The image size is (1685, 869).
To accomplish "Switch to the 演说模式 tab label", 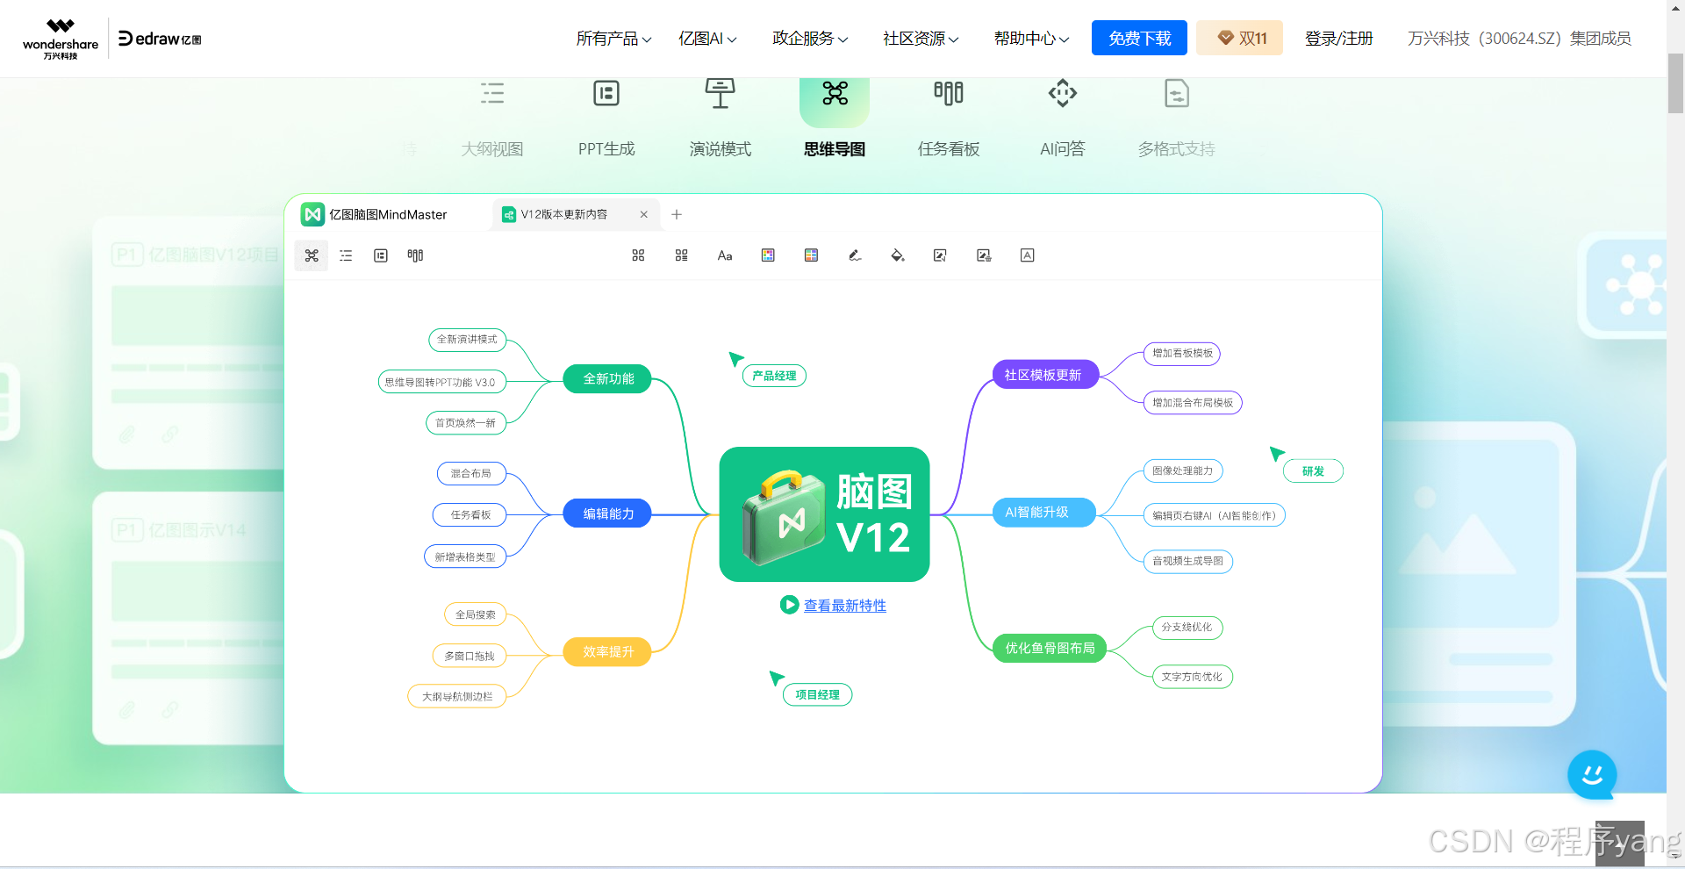I will point(721,149).
